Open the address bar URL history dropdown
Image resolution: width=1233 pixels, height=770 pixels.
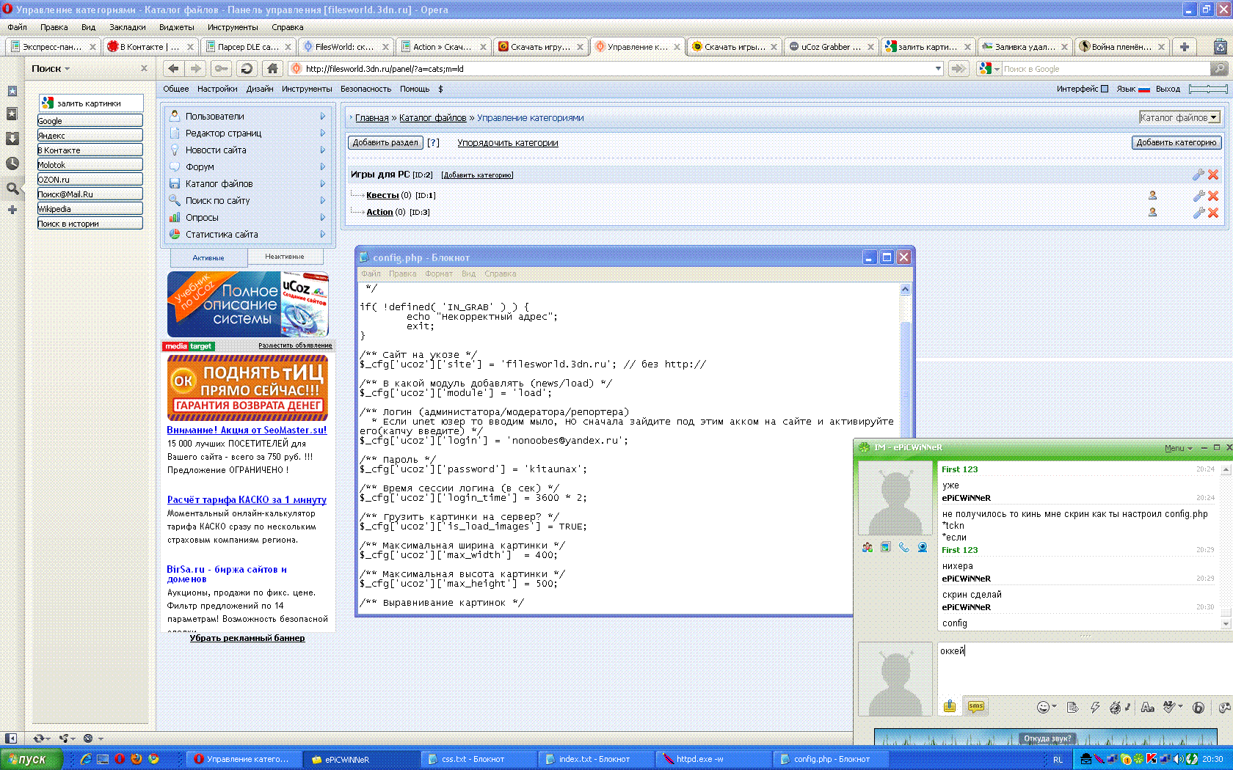point(938,68)
